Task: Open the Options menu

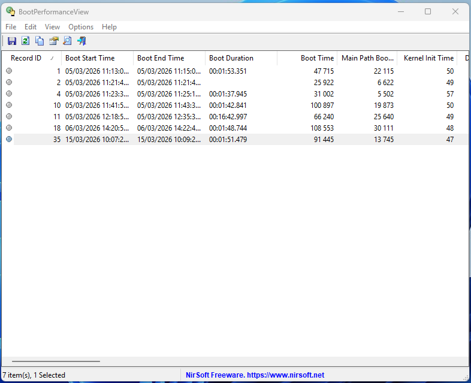Action: click(81, 27)
